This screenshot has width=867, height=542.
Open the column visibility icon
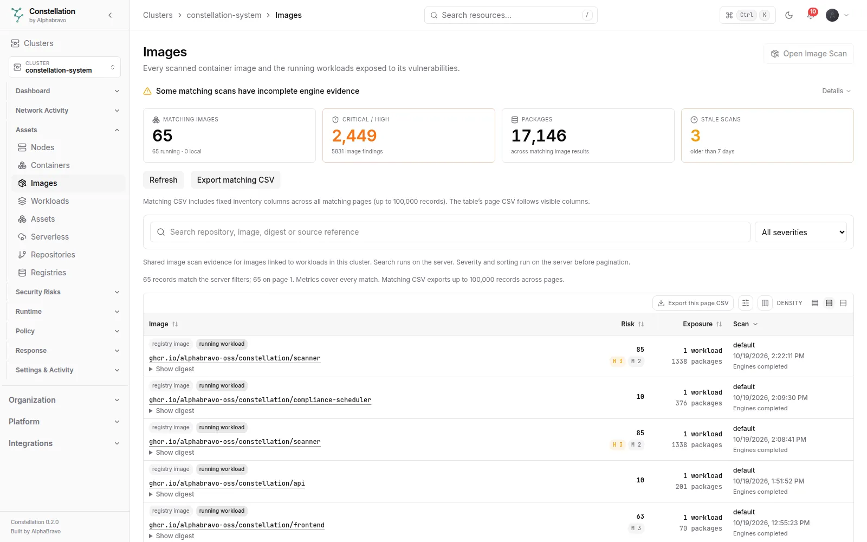coord(765,303)
